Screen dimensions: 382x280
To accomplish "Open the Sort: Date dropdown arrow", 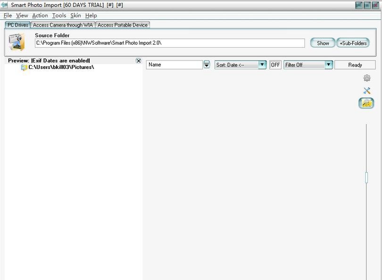I will (262, 65).
